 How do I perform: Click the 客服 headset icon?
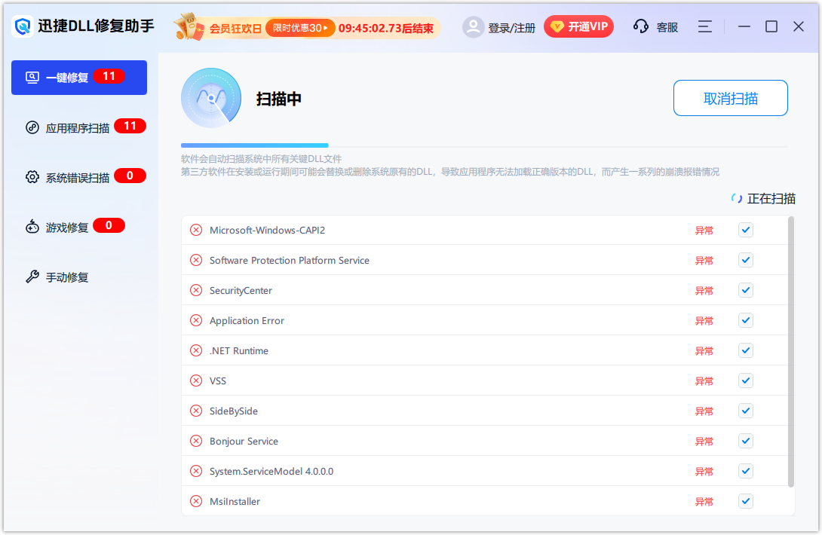[x=640, y=26]
